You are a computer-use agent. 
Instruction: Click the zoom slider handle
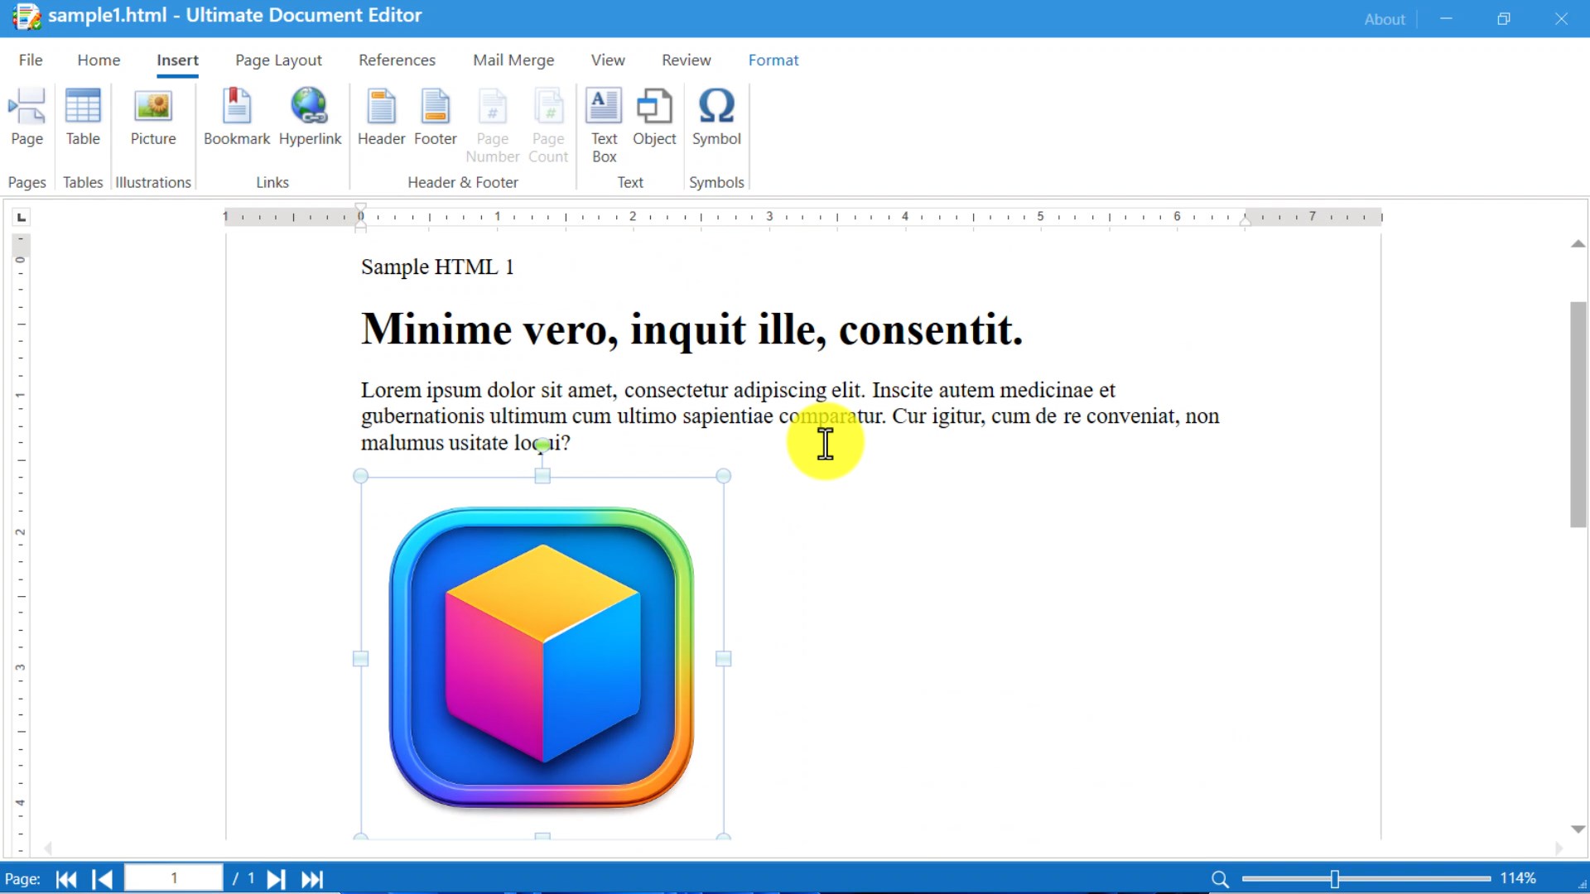coord(1334,879)
